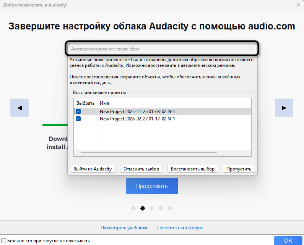Click the 'Восстановить выбор' button
The height and width of the screenshot is (245, 304).
(193, 169)
